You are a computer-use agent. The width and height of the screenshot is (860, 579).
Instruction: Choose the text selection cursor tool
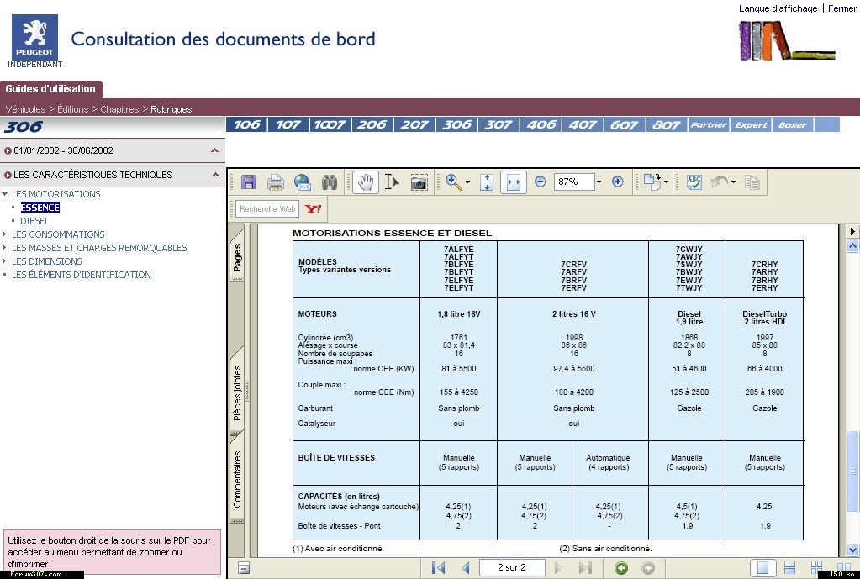click(x=392, y=182)
